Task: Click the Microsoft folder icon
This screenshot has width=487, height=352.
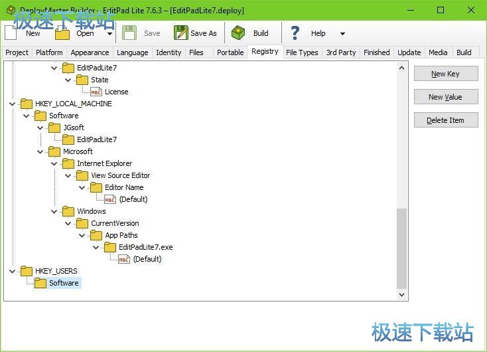Action: [54, 151]
